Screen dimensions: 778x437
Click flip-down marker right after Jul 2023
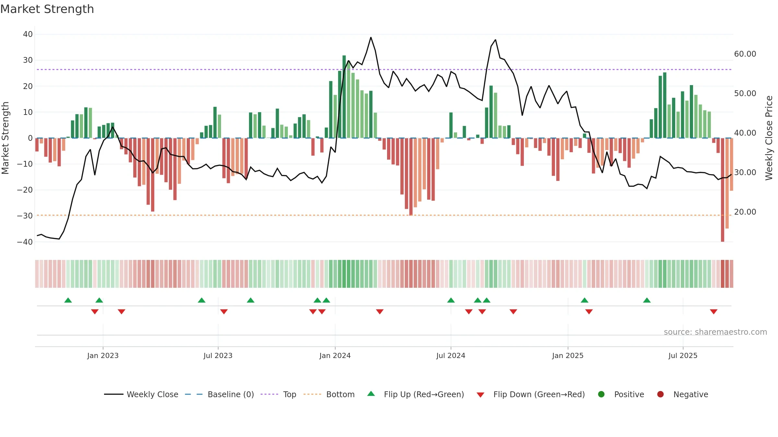(224, 311)
